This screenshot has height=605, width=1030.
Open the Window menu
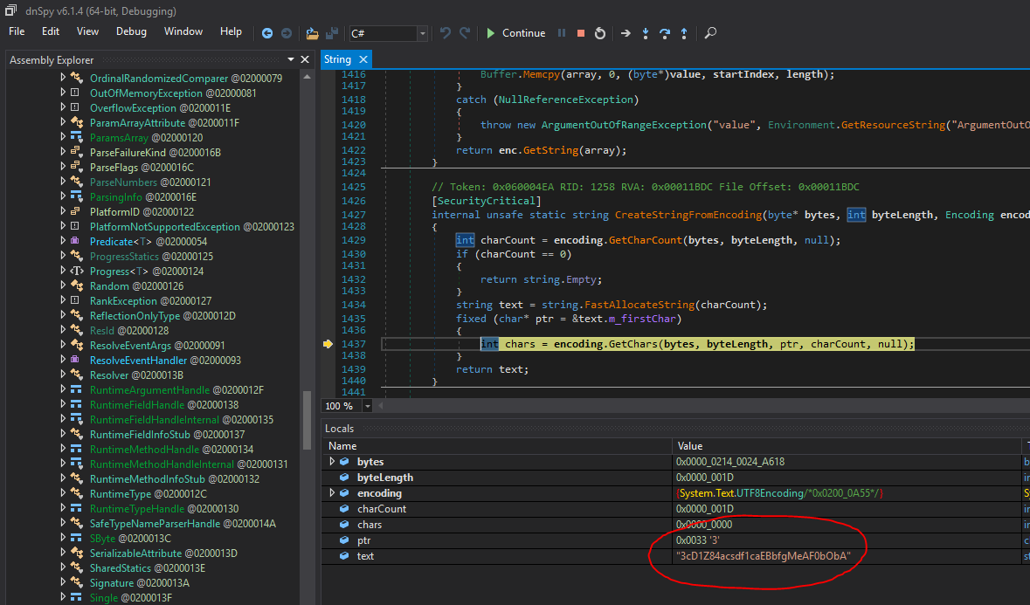183,31
